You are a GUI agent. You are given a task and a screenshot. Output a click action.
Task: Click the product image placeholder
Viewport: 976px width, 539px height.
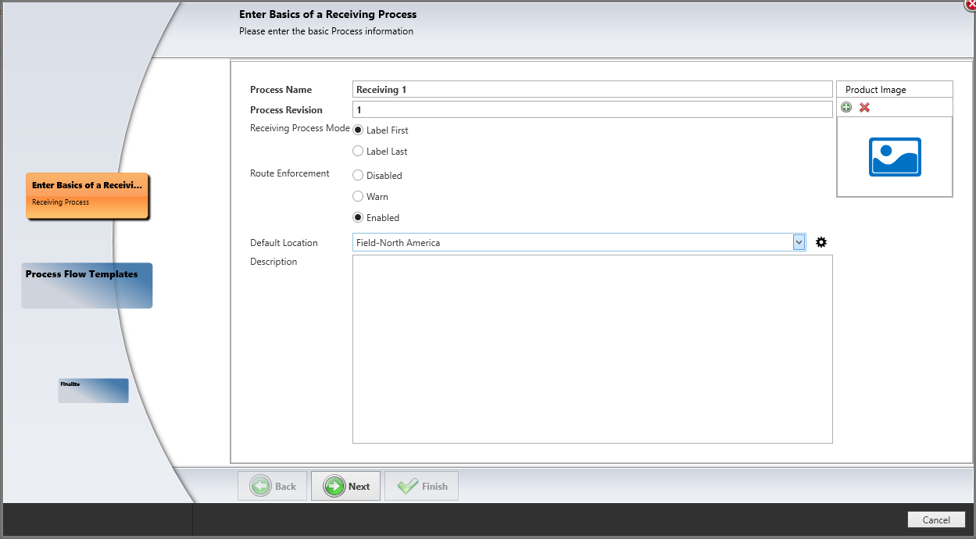pos(894,157)
